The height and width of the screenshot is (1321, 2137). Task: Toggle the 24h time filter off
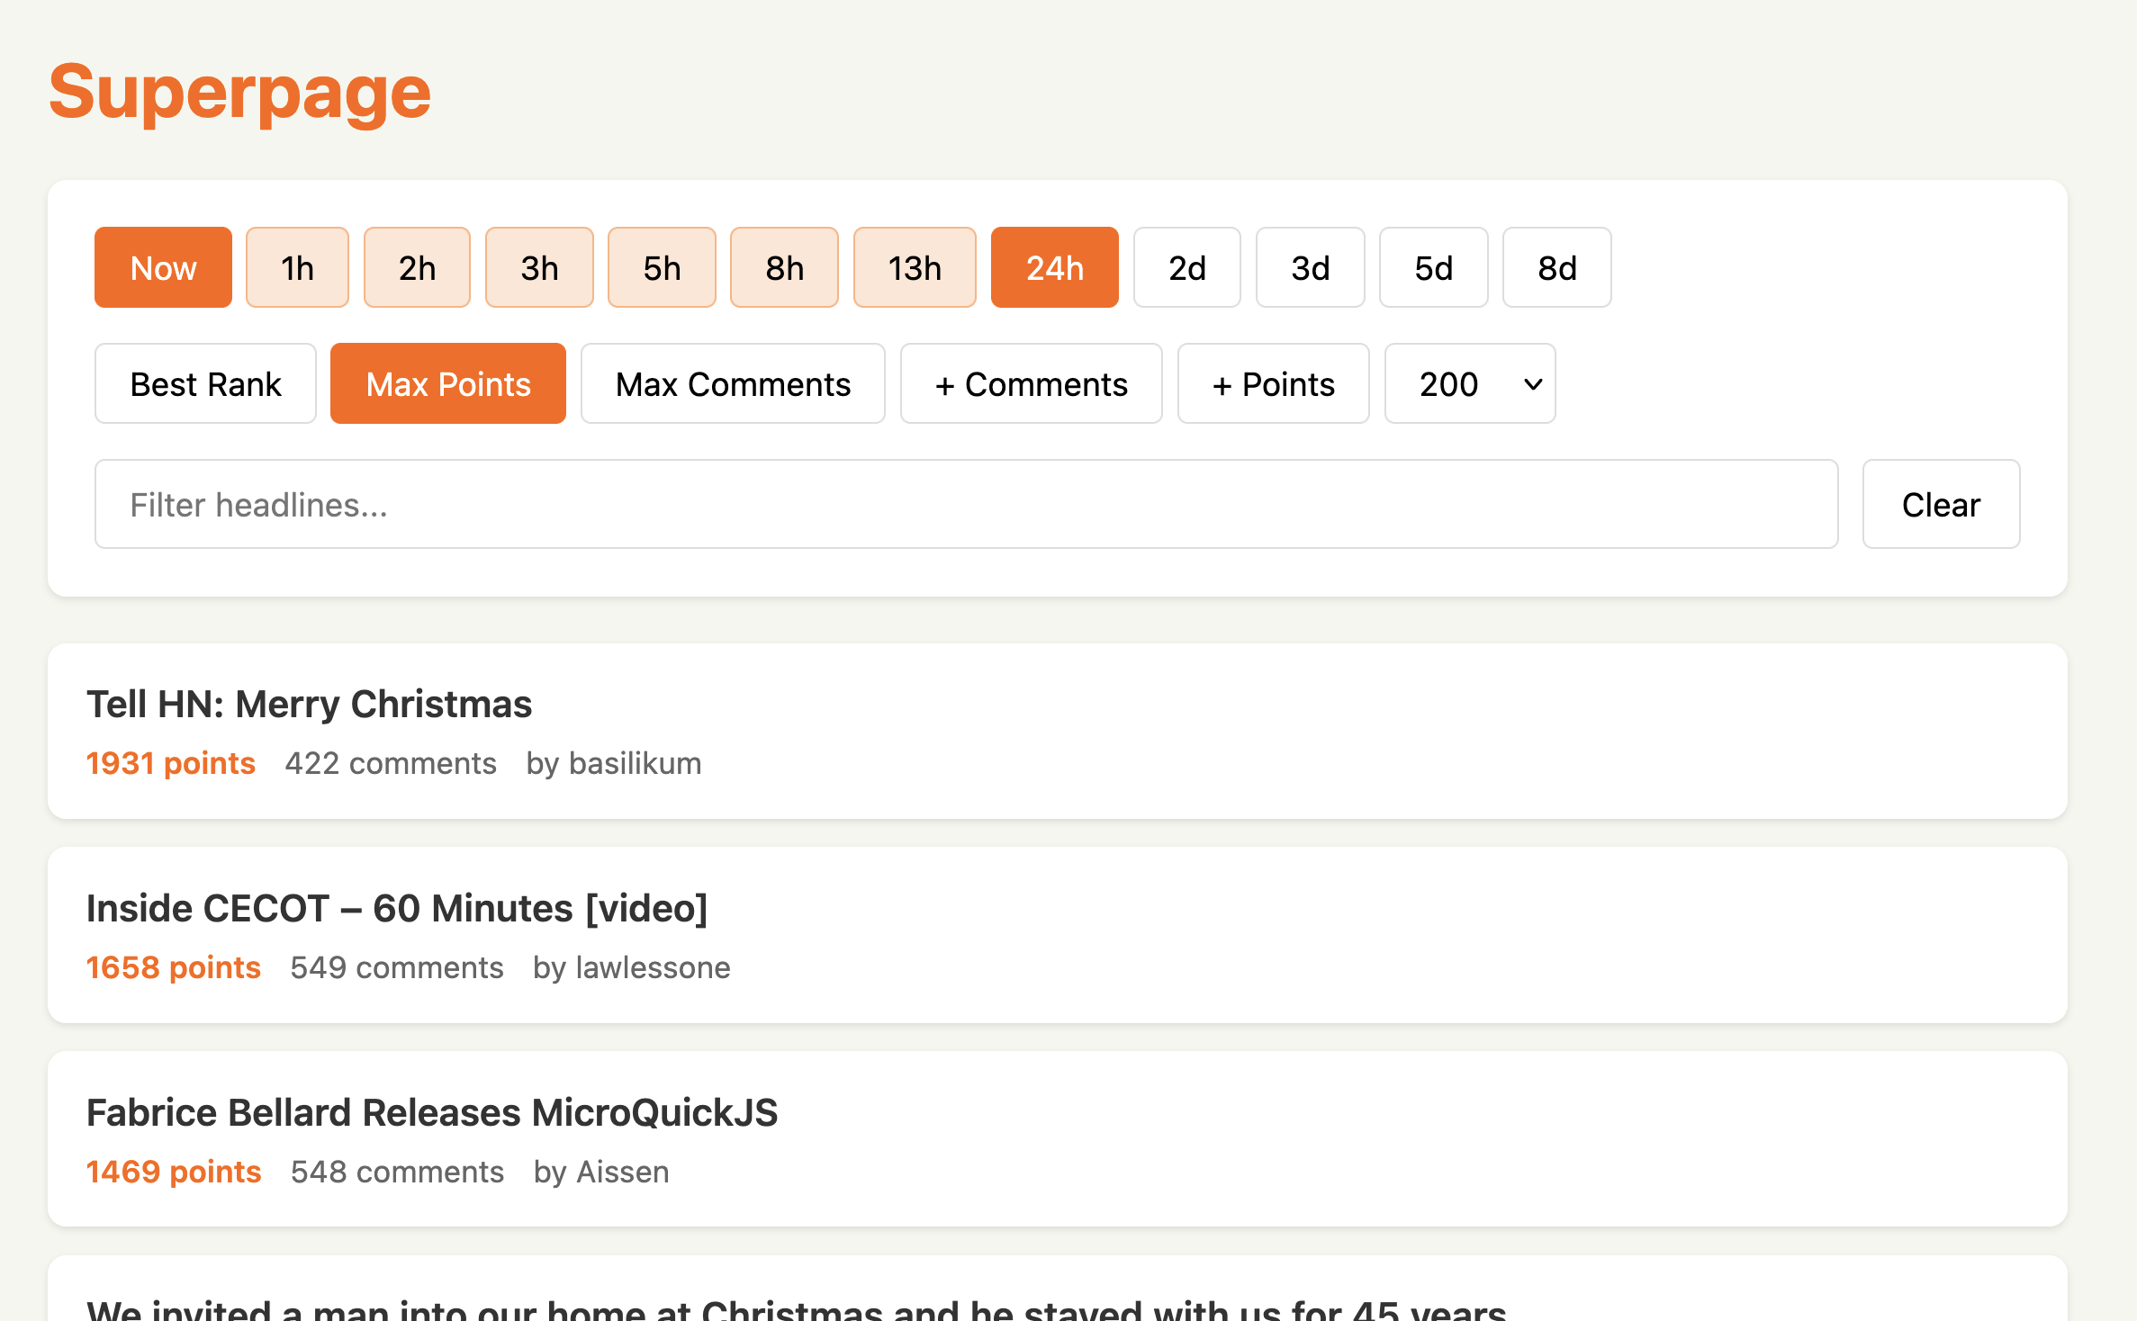pyautogui.click(x=1054, y=266)
